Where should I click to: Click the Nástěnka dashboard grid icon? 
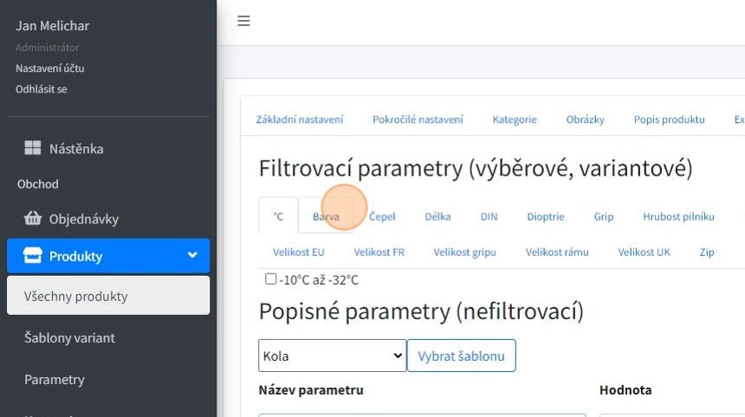point(32,149)
